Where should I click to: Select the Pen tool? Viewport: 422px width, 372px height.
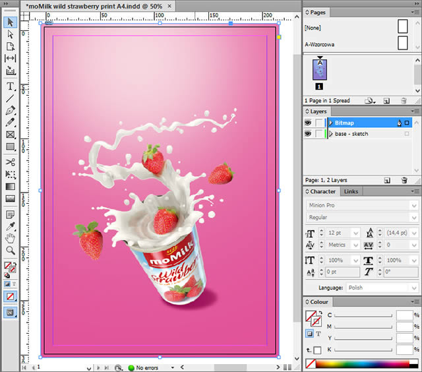pyautogui.click(x=11, y=111)
